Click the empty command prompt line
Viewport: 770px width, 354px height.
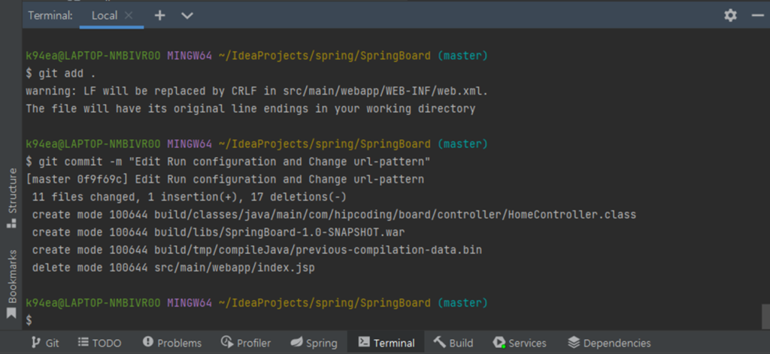click(226, 321)
